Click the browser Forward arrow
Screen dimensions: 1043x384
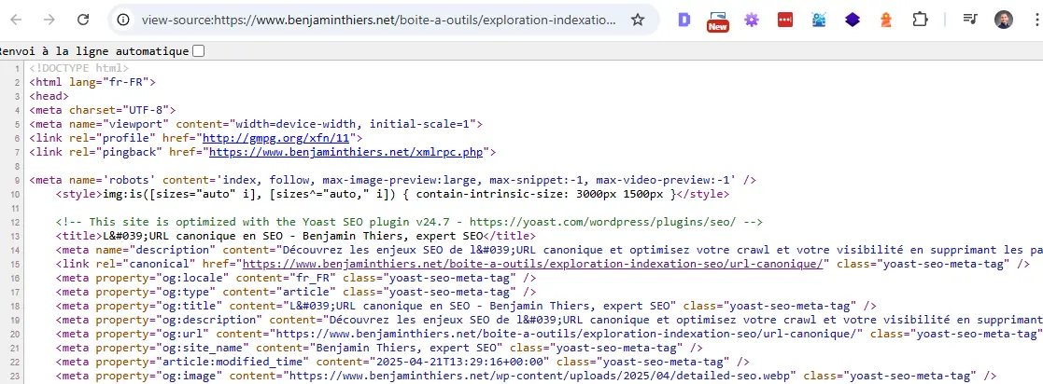[x=49, y=20]
